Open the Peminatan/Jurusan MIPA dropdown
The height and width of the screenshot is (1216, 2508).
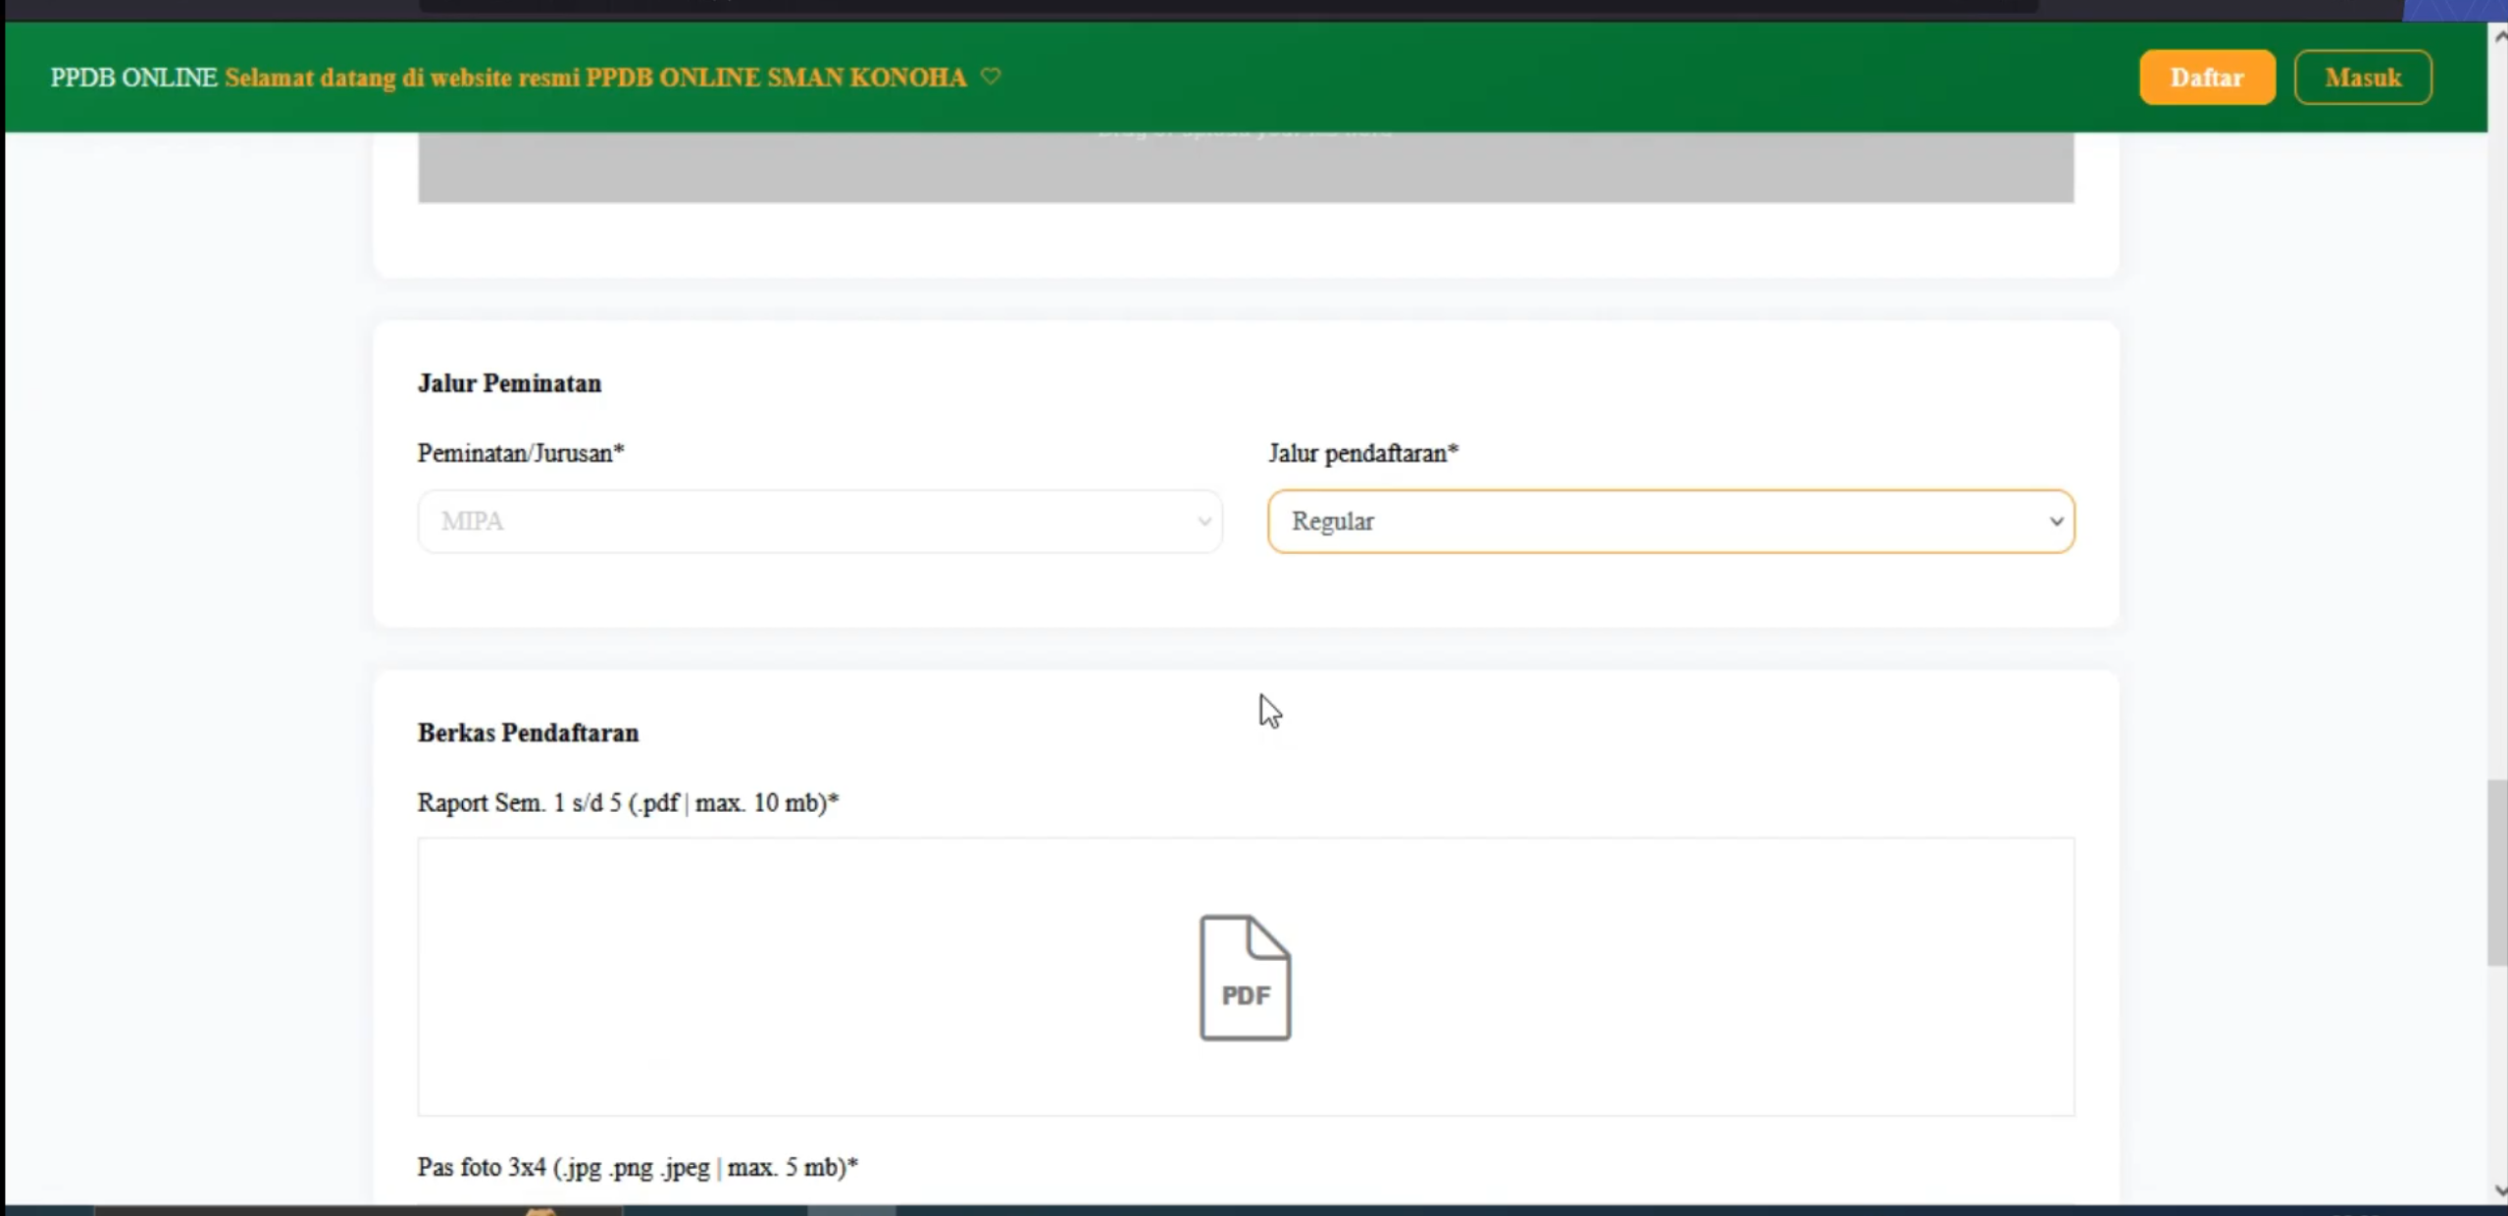pos(820,522)
